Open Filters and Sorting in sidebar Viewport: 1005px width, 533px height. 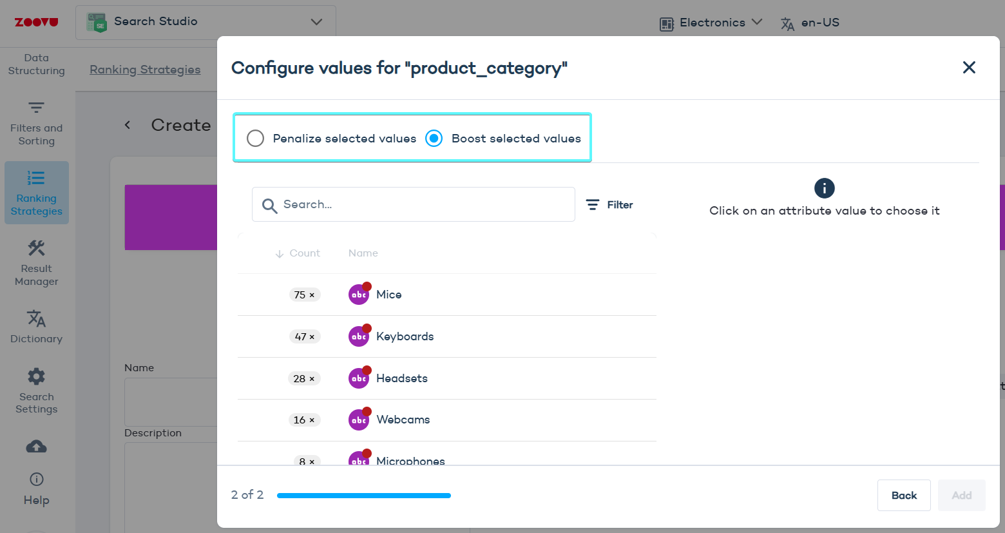click(36, 124)
